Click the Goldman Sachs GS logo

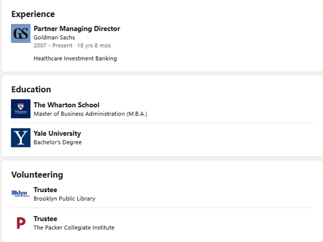[21, 33]
